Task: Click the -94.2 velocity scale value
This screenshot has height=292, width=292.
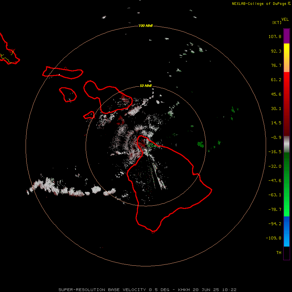Action: (275, 224)
